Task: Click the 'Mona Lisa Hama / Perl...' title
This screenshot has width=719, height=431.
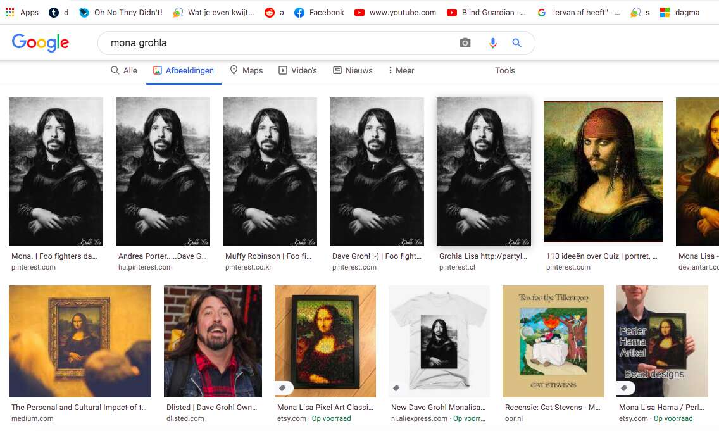Action: click(x=661, y=407)
